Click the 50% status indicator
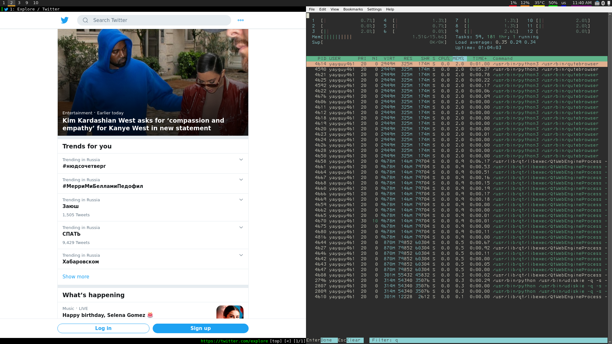 (x=553, y=3)
